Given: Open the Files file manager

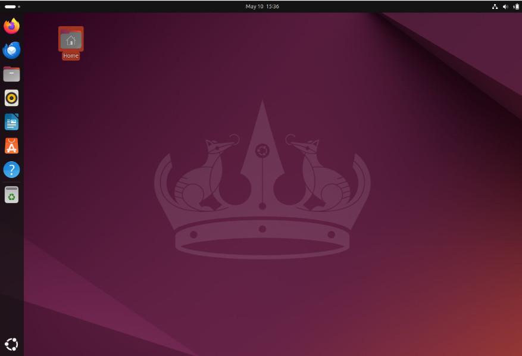Looking at the screenshot, I should point(11,74).
